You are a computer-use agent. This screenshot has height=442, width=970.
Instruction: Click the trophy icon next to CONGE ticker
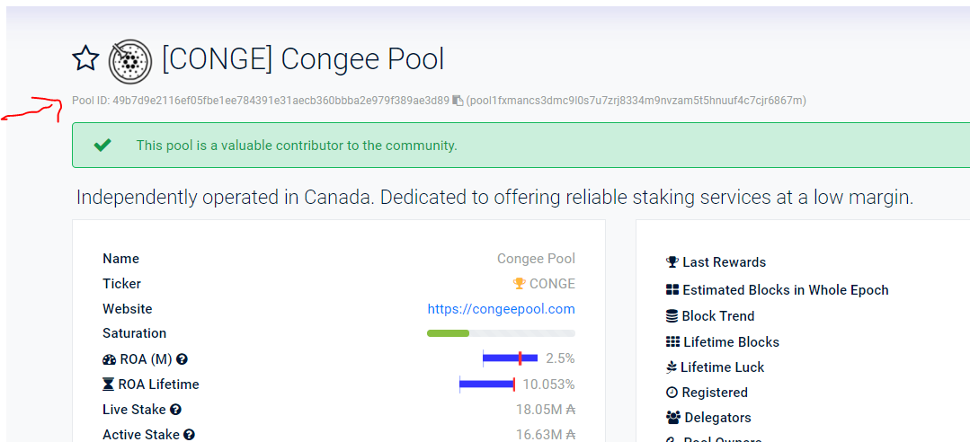pos(519,284)
